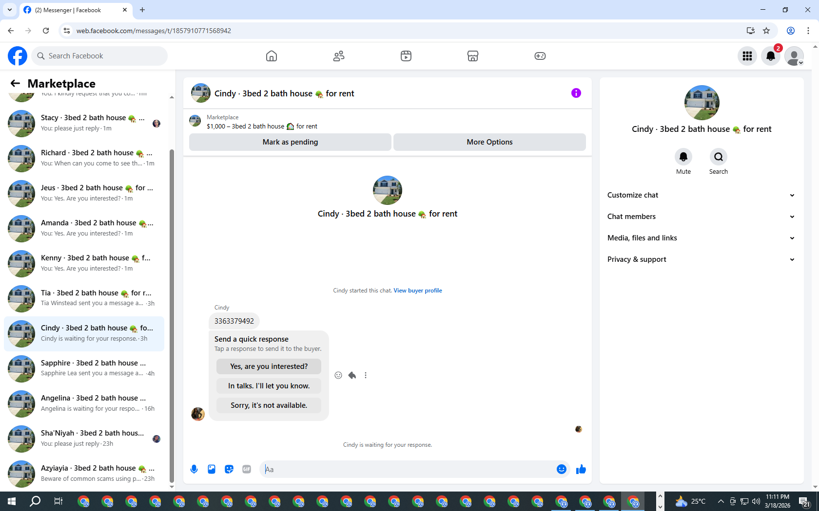This screenshot has height=511, width=819.
Task: Send quick reply 'Yes, are you interested?'
Action: [269, 366]
